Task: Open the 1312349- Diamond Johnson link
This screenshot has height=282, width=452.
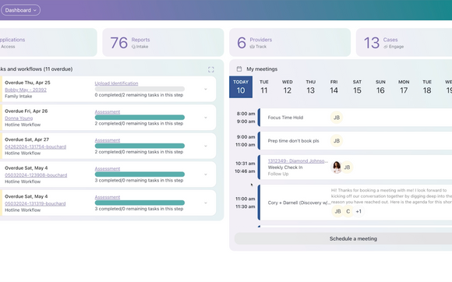Action: click(298, 161)
